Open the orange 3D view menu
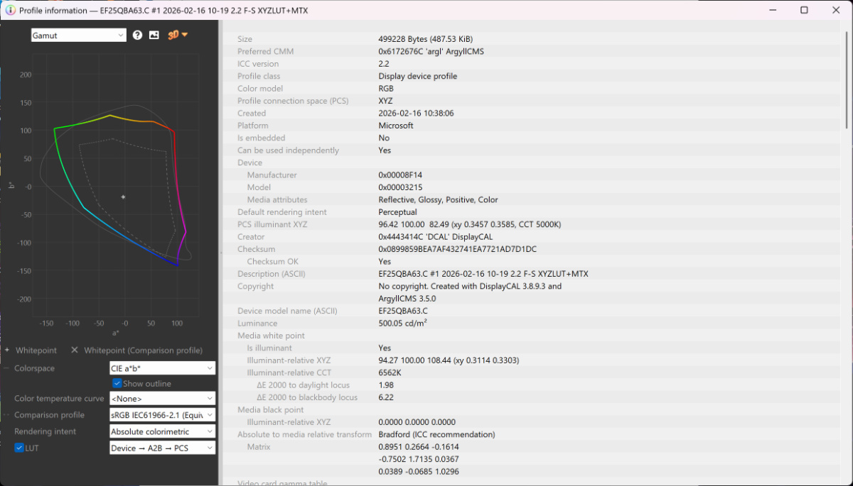 [x=177, y=35]
